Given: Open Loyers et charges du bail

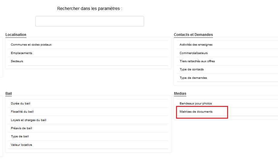Looking at the screenshot, I should [28, 120].
